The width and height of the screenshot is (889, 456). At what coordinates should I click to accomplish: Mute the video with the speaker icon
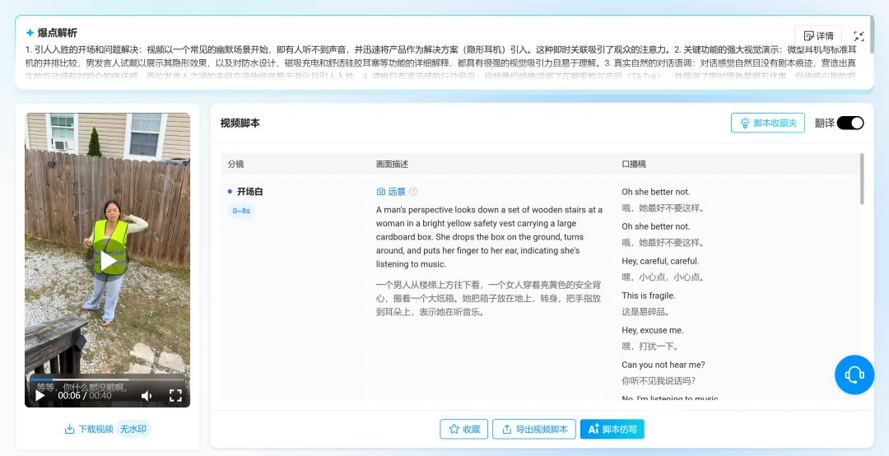(147, 396)
